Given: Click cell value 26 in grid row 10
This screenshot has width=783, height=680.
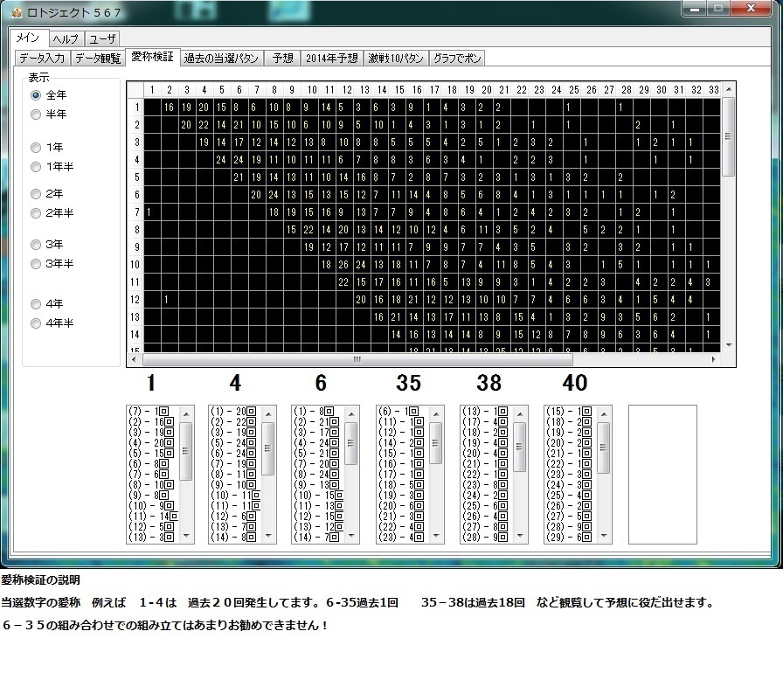Looking at the screenshot, I should pyautogui.click(x=343, y=265).
